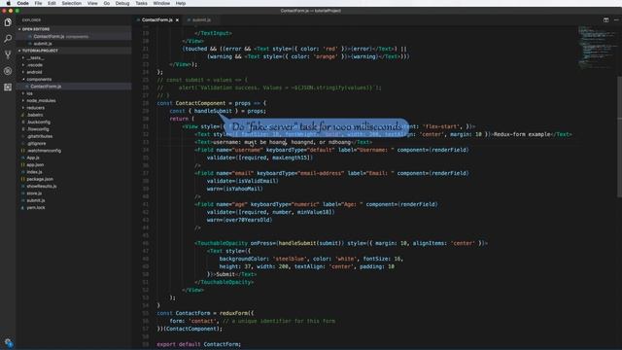Open the Debug view icon
622x350 pixels.
pos(8,71)
